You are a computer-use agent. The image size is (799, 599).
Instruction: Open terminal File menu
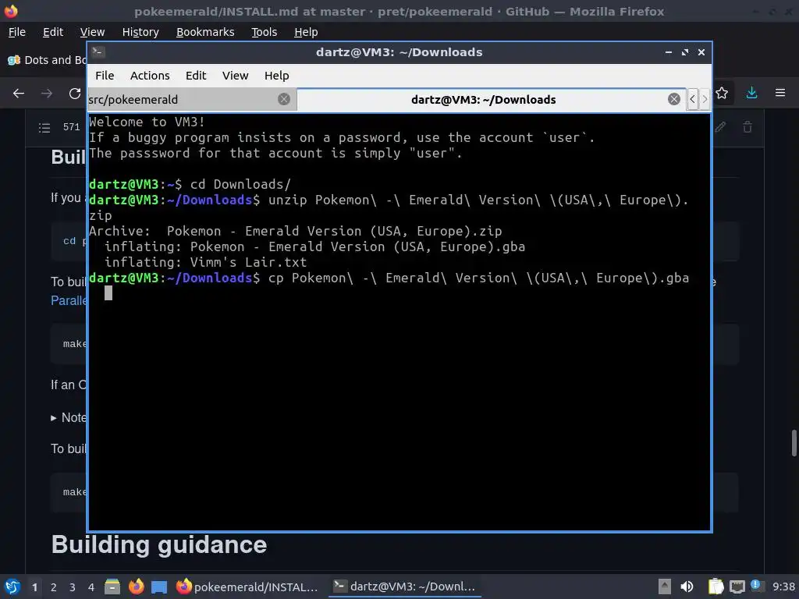105,76
